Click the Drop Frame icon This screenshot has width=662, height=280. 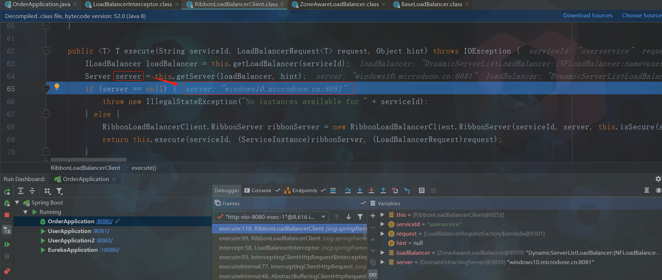395,190
